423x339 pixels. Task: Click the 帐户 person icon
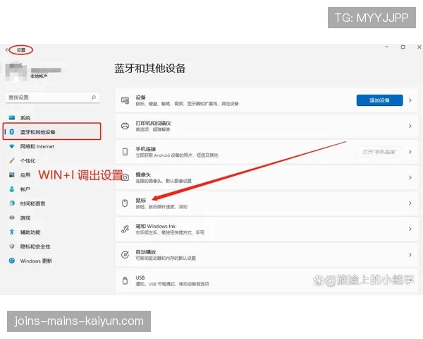point(12,189)
